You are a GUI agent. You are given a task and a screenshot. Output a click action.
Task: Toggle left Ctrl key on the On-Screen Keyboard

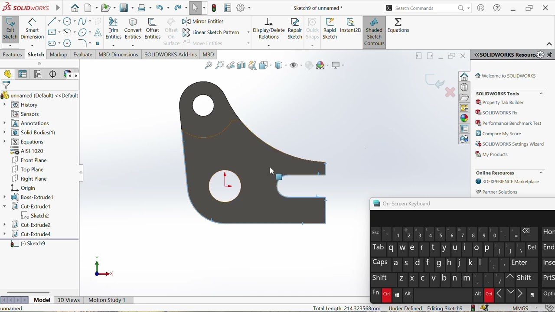tap(386, 294)
